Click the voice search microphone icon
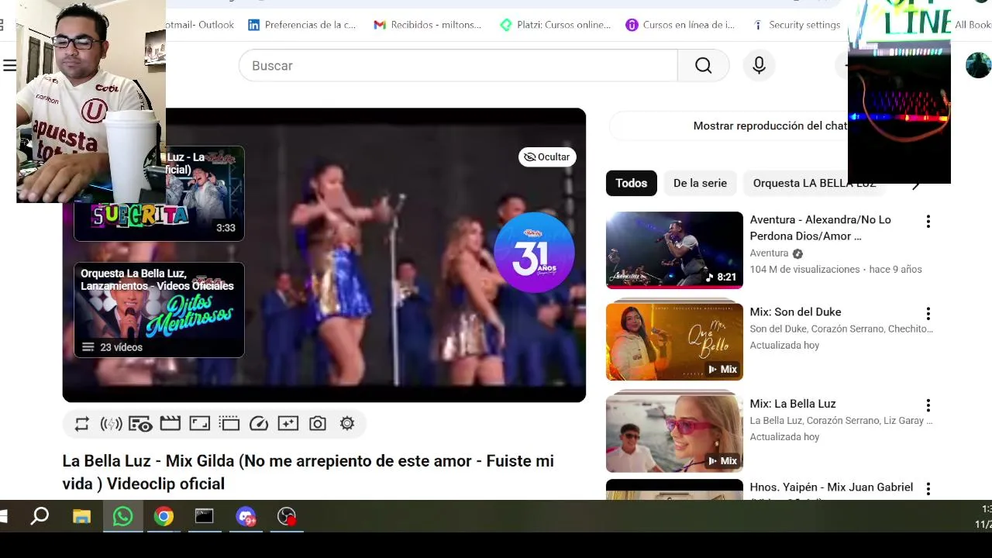 (x=759, y=66)
